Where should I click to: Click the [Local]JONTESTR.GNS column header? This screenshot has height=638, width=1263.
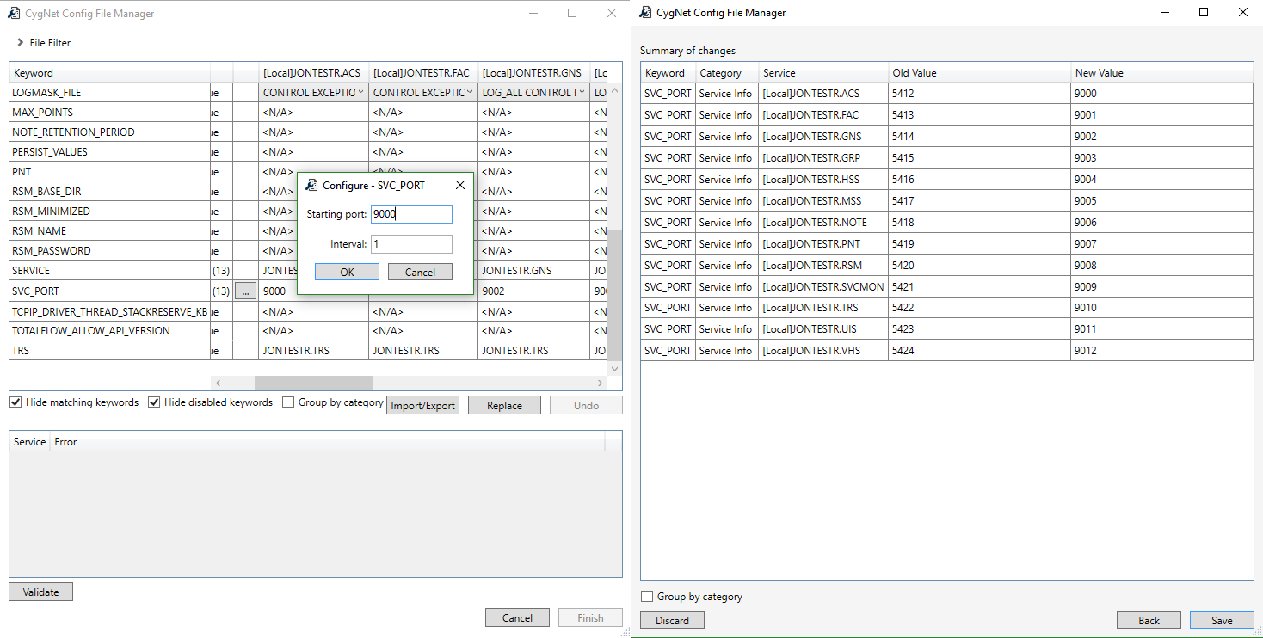click(x=534, y=73)
